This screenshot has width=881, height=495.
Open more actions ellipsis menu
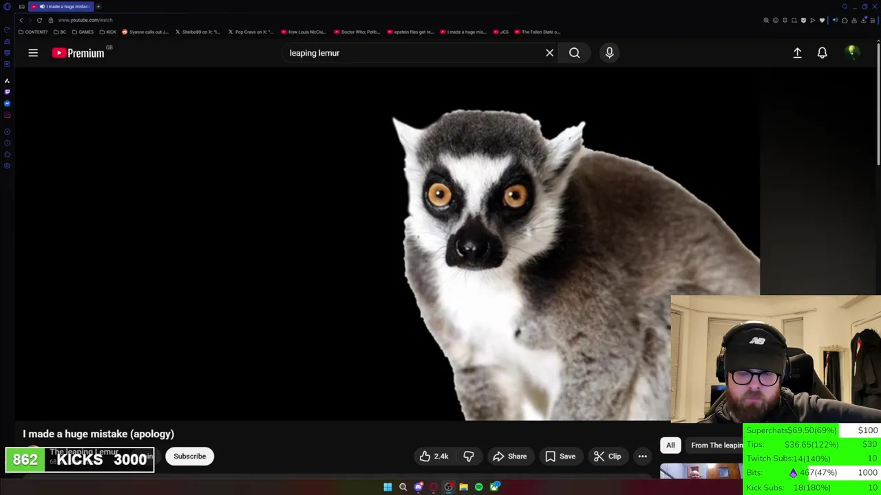(x=642, y=456)
